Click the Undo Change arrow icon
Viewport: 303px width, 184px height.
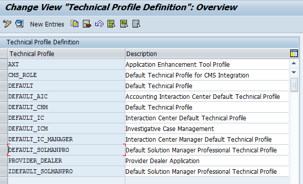(x=99, y=24)
